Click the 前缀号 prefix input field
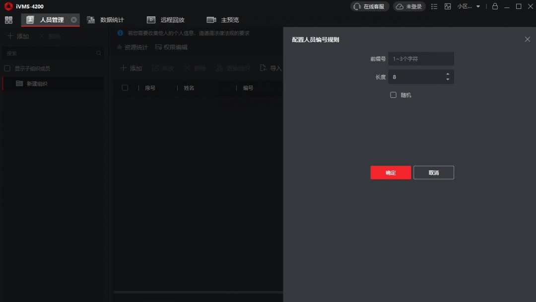The height and width of the screenshot is (302, 536). pyautogui.click(x=421, y=58)
